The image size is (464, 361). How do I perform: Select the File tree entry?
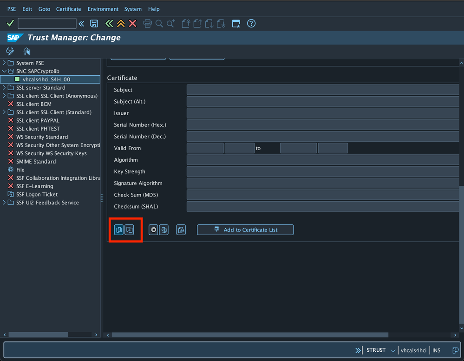(20, 170)
